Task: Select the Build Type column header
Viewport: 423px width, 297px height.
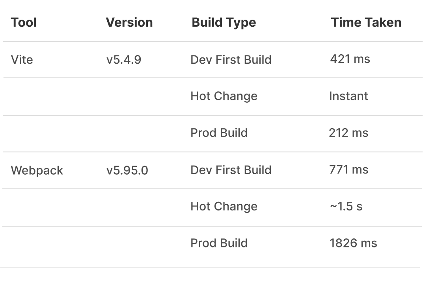Action: click(x=224, y=22)
